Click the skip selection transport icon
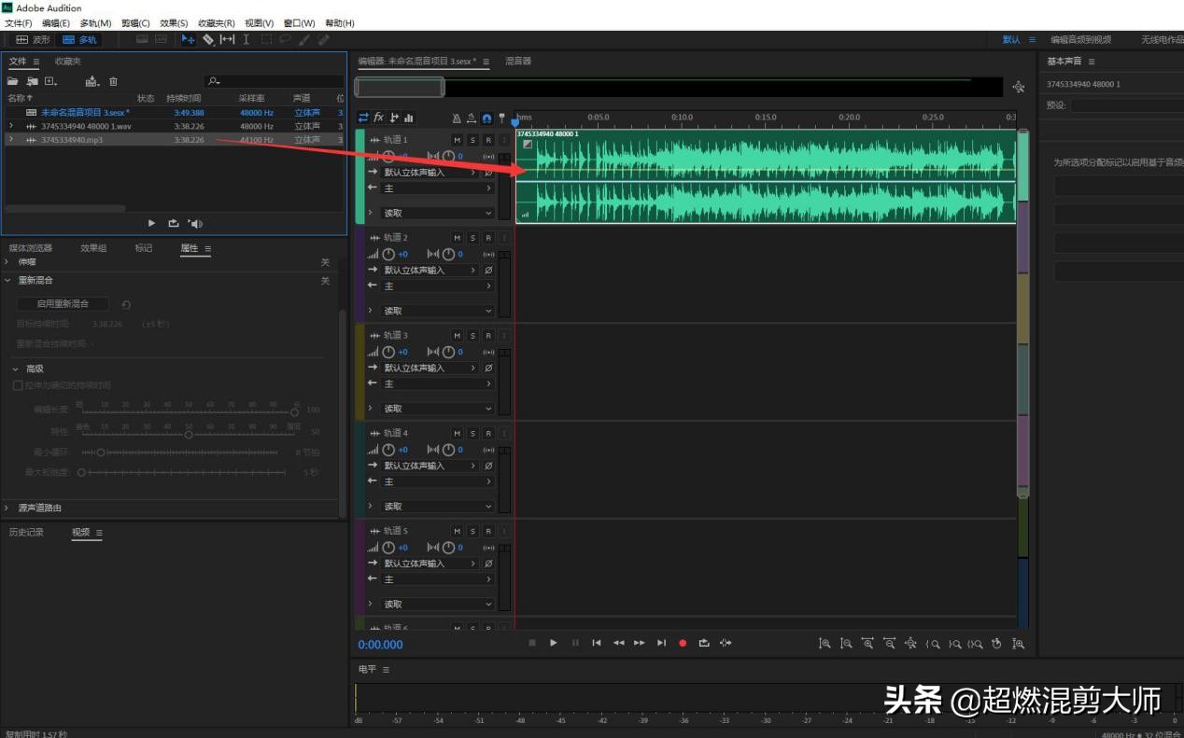The height and width of the screenshot is (738, 1184). tap(726, 643)
